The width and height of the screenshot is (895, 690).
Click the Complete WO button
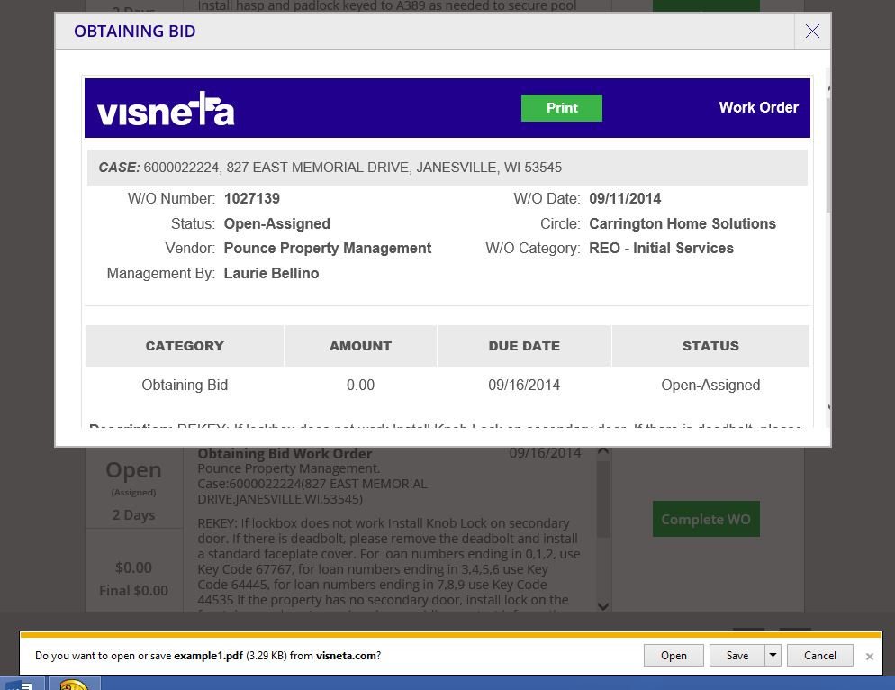(706, 519)
